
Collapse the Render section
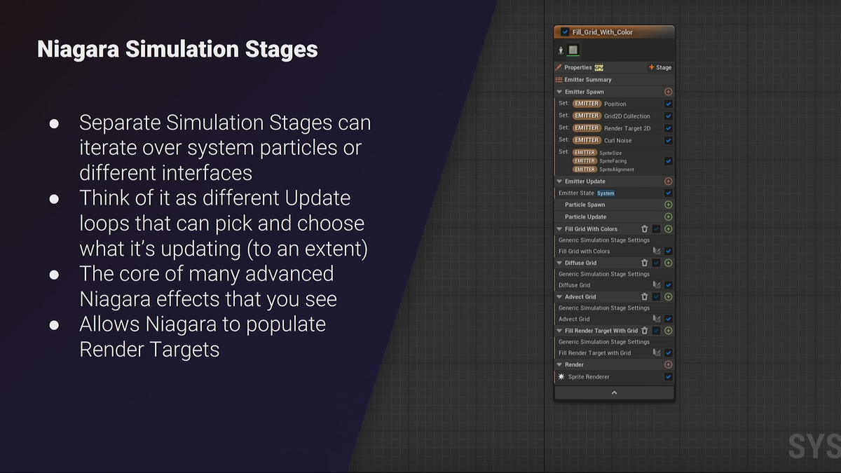pyautogui.click(x=559, y=364)
